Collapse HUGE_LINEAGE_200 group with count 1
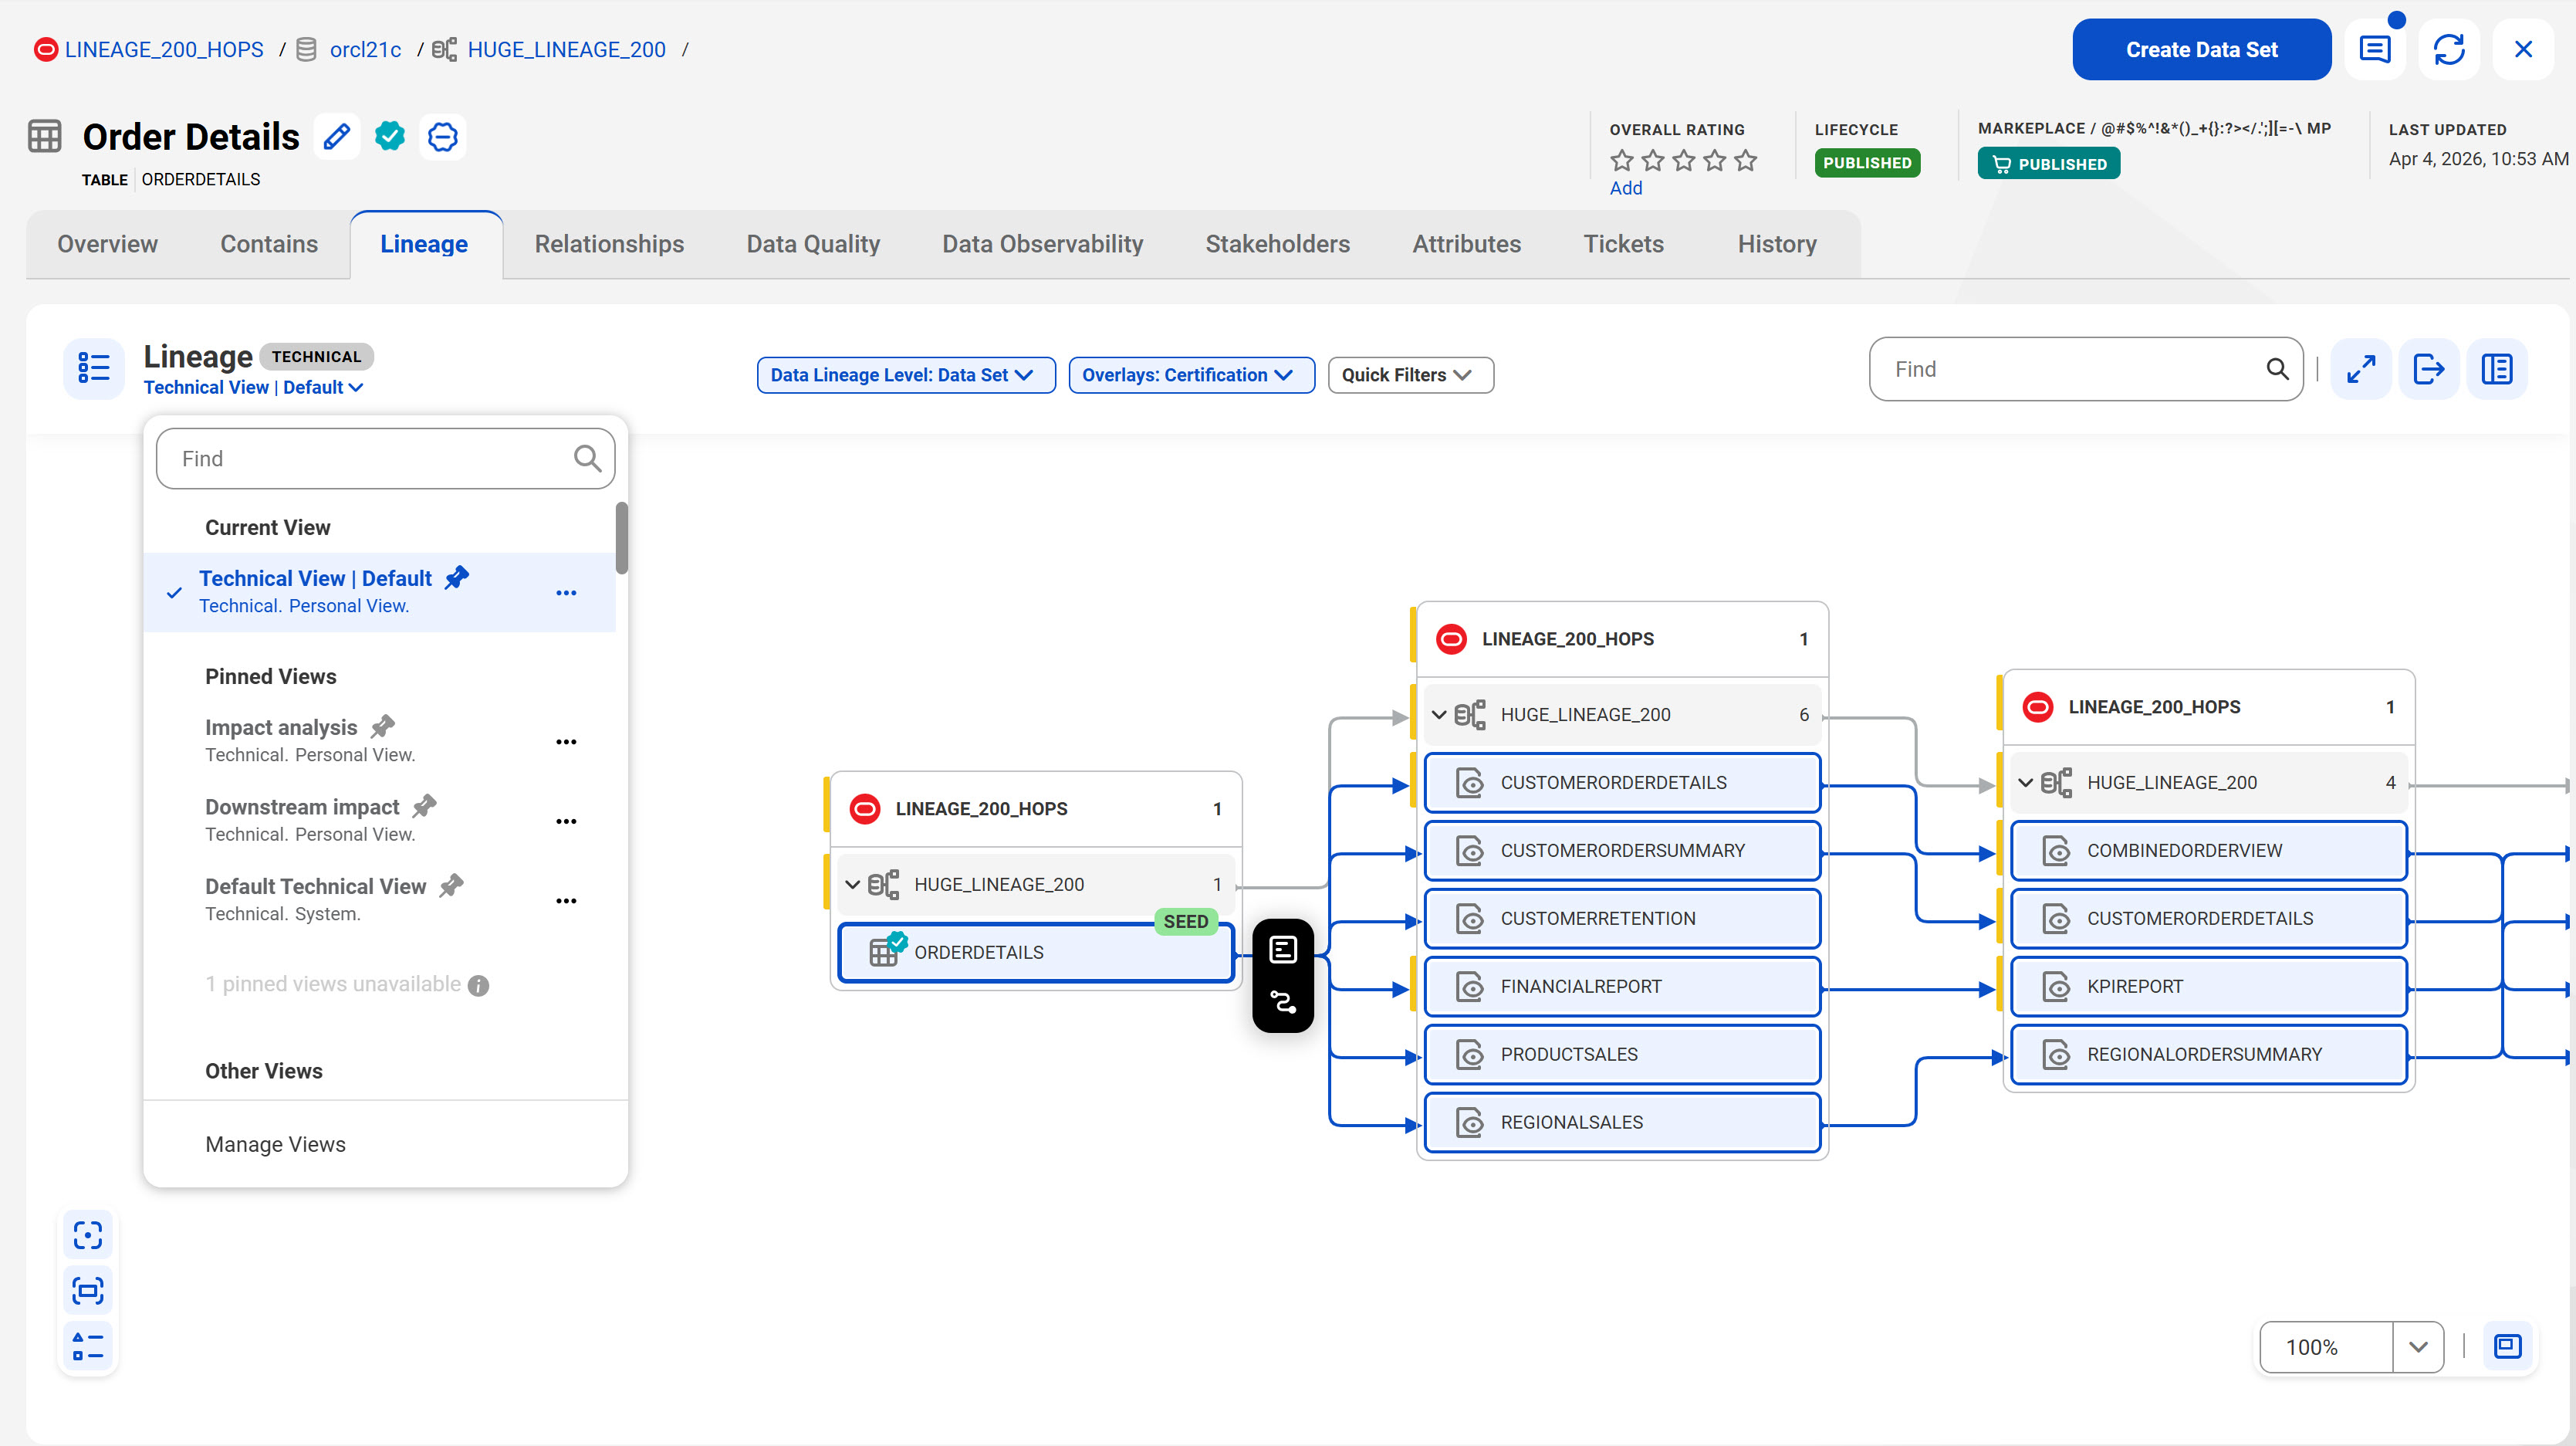 (852, 885)
